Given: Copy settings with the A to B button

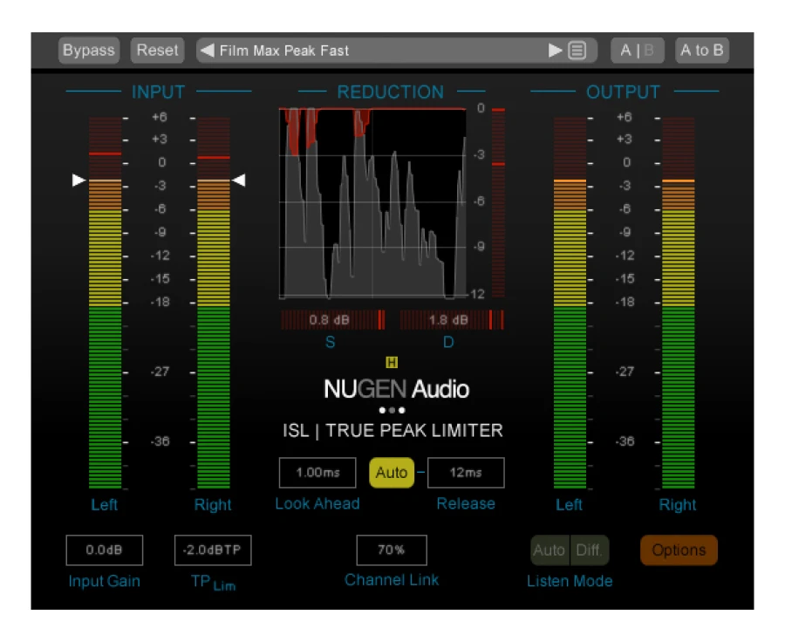Looking at the screenshot, I should [702, 50].
